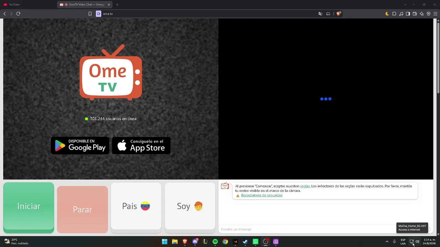Click the yellow moon extension icon
Viewport: 440px width, 247px height.
(x=387, y=14)
